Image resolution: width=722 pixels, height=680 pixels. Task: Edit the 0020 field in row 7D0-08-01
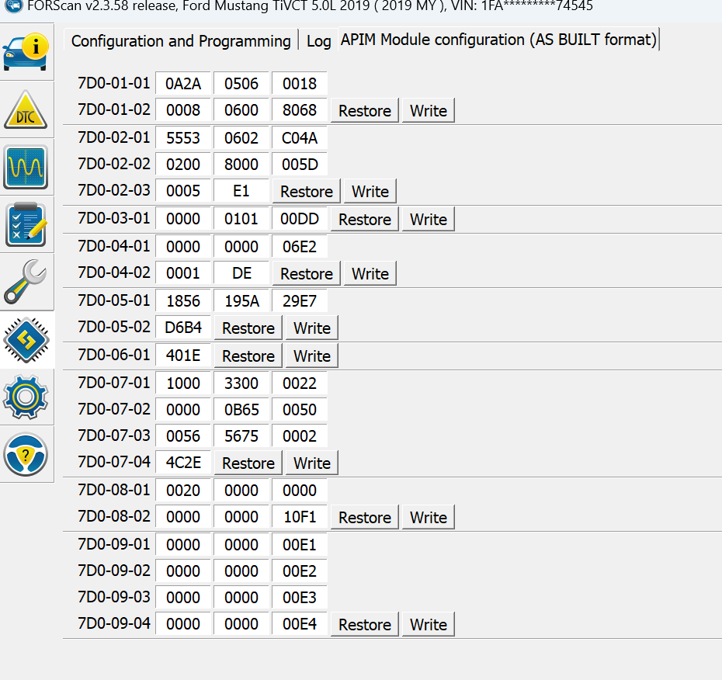pos(183,491)
